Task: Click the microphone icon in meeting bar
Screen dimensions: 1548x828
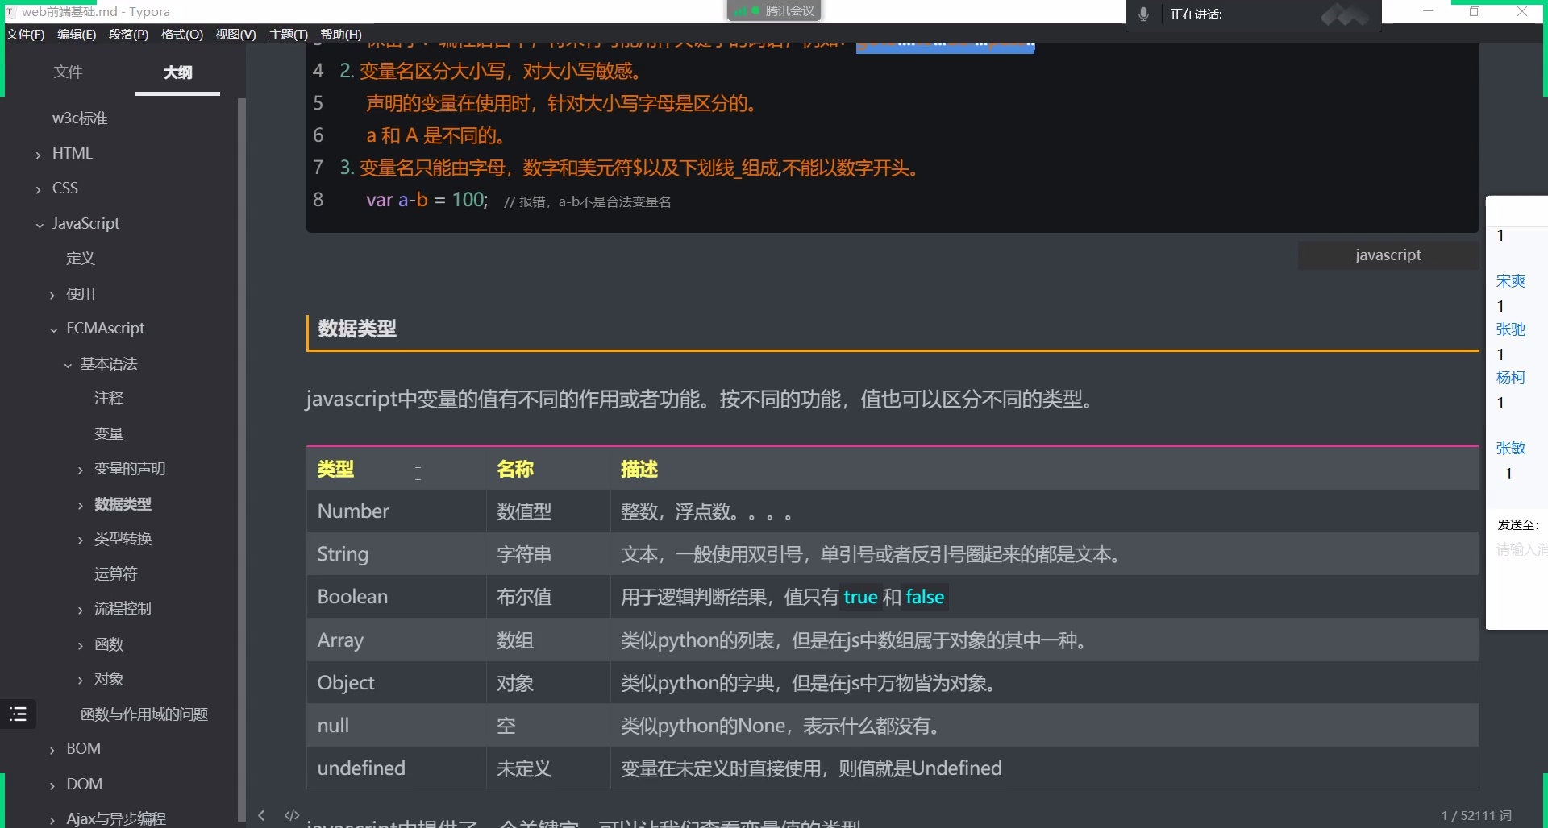Action: pos(1142,13)
